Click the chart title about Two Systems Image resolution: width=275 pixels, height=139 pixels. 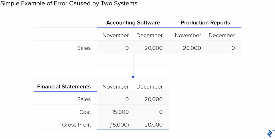69,3
